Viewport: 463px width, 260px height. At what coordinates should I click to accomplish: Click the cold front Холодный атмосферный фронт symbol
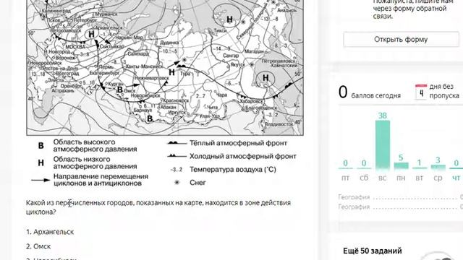pos(177,156)
